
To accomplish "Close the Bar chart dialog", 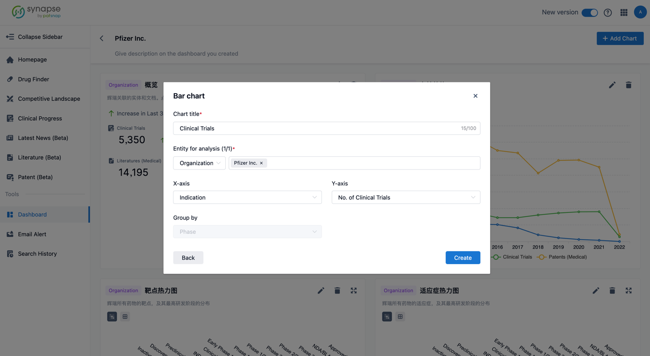I will pos(475,96).
